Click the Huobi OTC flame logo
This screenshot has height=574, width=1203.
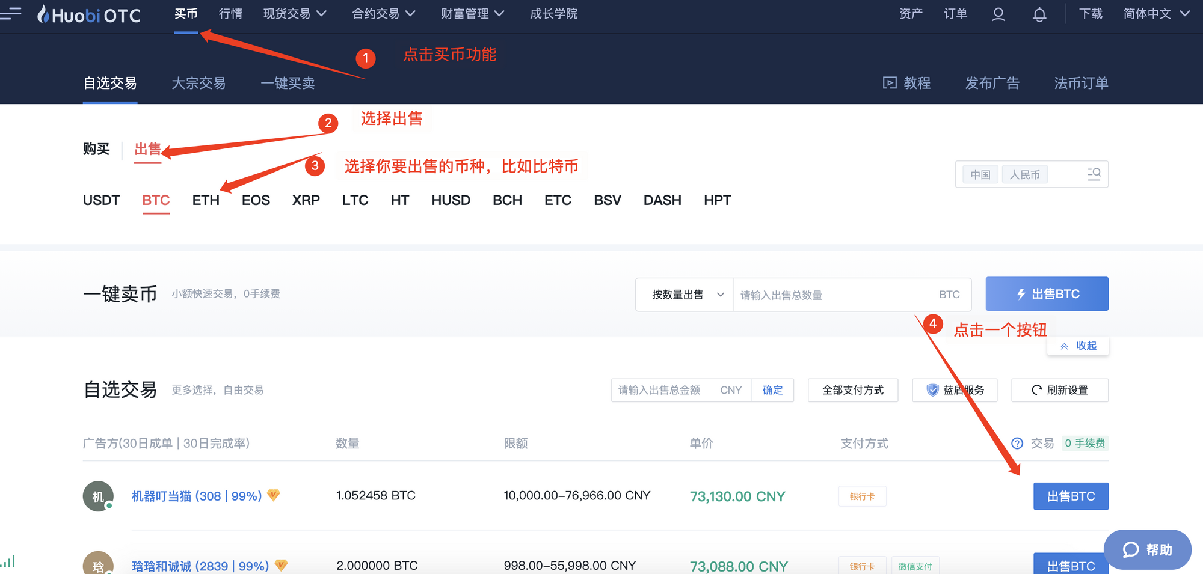(x=89, y=14)
